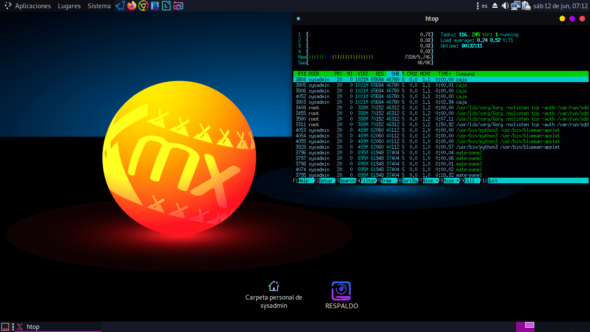Click the volume speaker icon

coord(505,6)
